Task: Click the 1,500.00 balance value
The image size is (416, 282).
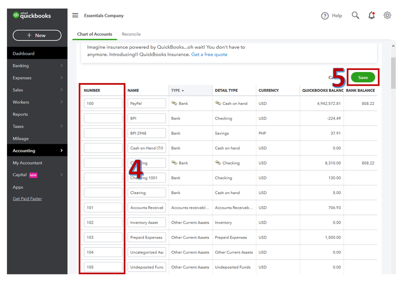Action: 333,237
